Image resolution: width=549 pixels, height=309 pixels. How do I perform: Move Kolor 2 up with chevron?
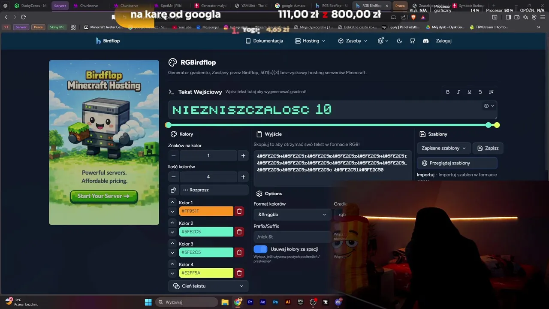(x=172, y=223)
